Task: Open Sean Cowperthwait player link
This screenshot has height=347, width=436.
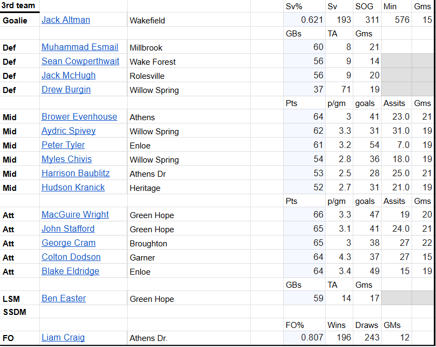Action: click(x=80, y=61)
